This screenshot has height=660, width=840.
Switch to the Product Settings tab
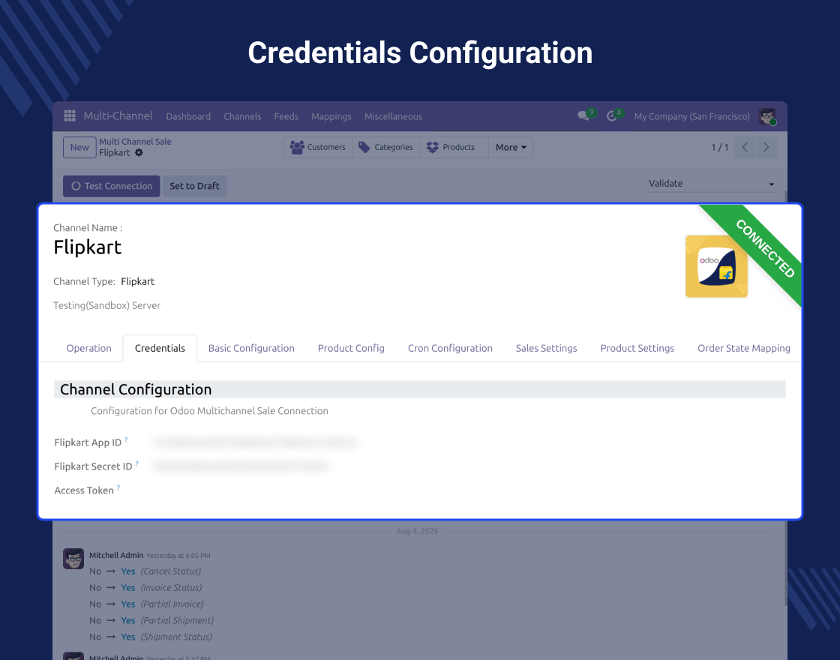pos(637,348)
